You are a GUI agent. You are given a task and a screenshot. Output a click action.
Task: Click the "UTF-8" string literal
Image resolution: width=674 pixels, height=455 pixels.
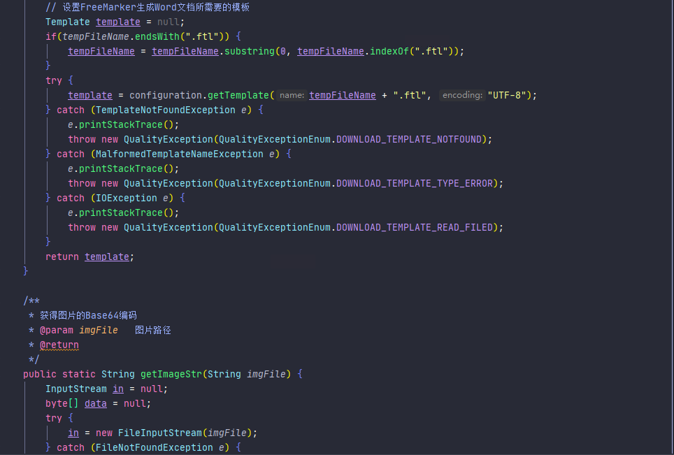507,95
